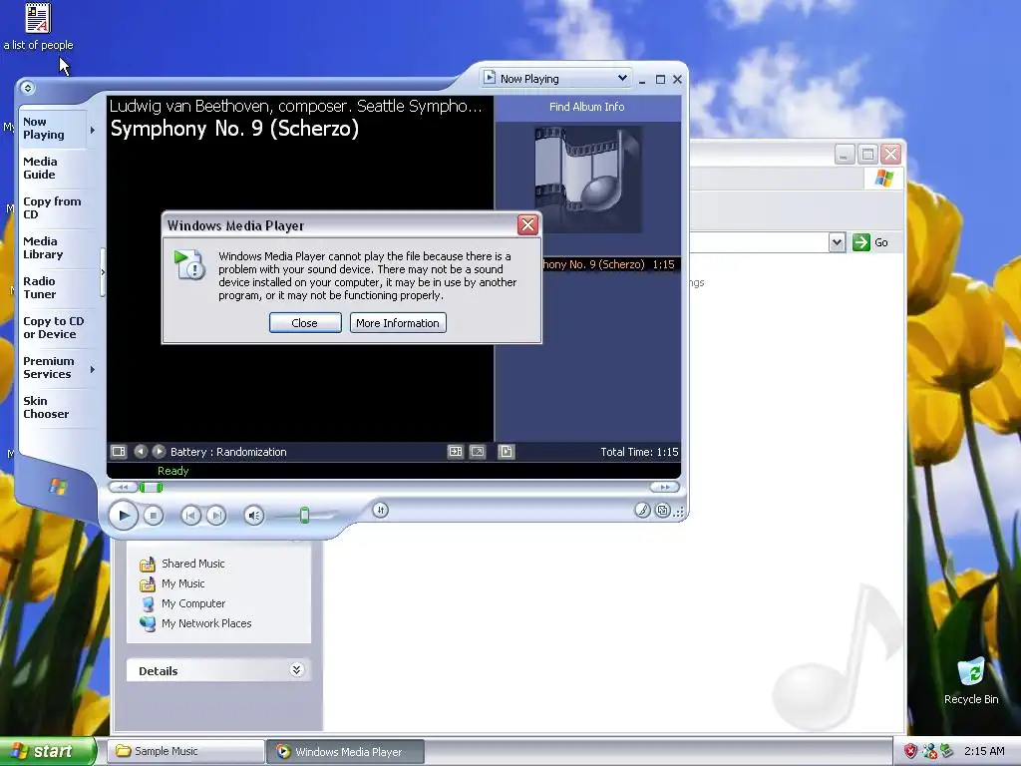Viewport: 1021px width, 766px height.
Task: Select previous visualization arrow
Action: (x=140, y=452)
